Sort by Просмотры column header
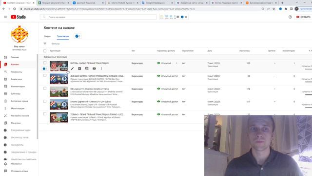The image size is (312, 176). [x=245, y=51]
